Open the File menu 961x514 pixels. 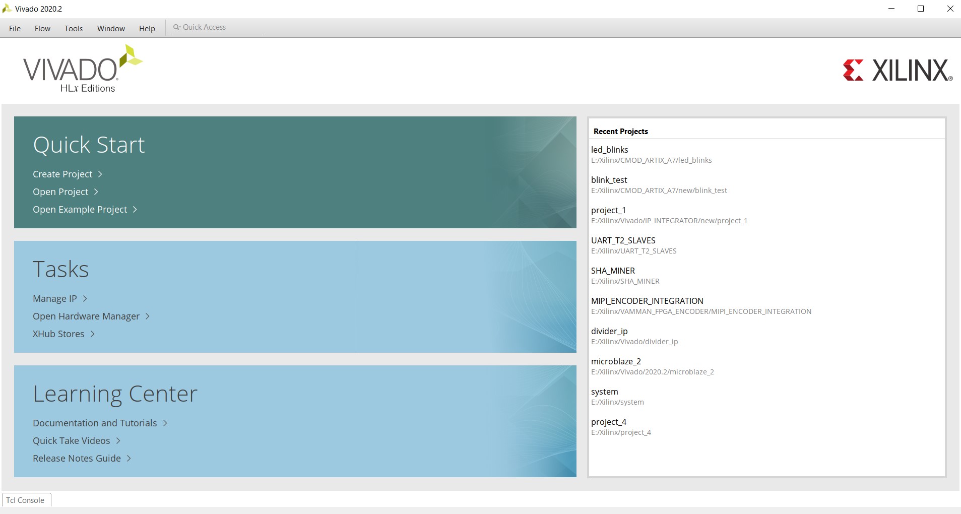15,29
